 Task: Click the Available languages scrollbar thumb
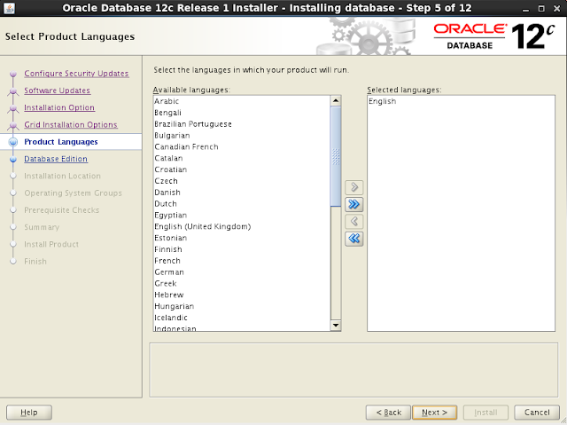(336, 156)
